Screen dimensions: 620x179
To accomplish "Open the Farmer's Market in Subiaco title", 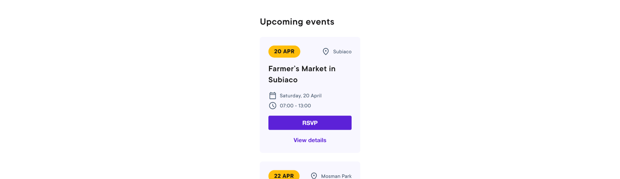I will coord(302,74).
